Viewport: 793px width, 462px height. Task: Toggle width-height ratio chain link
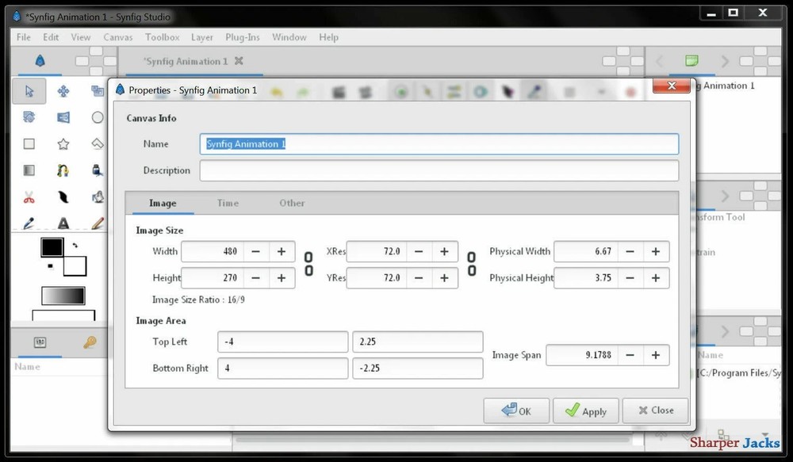pyautogui.click(x=308, y=264)
